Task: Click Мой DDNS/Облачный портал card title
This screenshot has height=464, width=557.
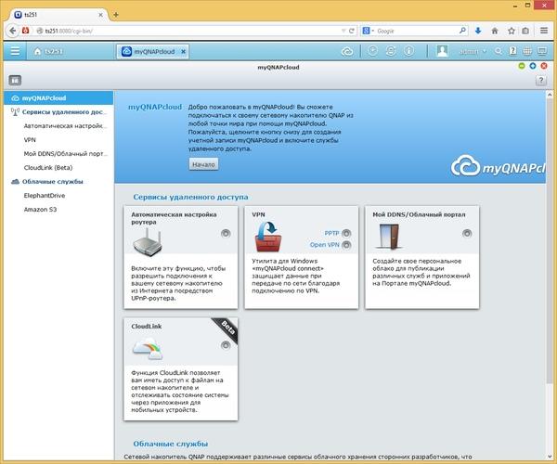Action: click(419, 214)
